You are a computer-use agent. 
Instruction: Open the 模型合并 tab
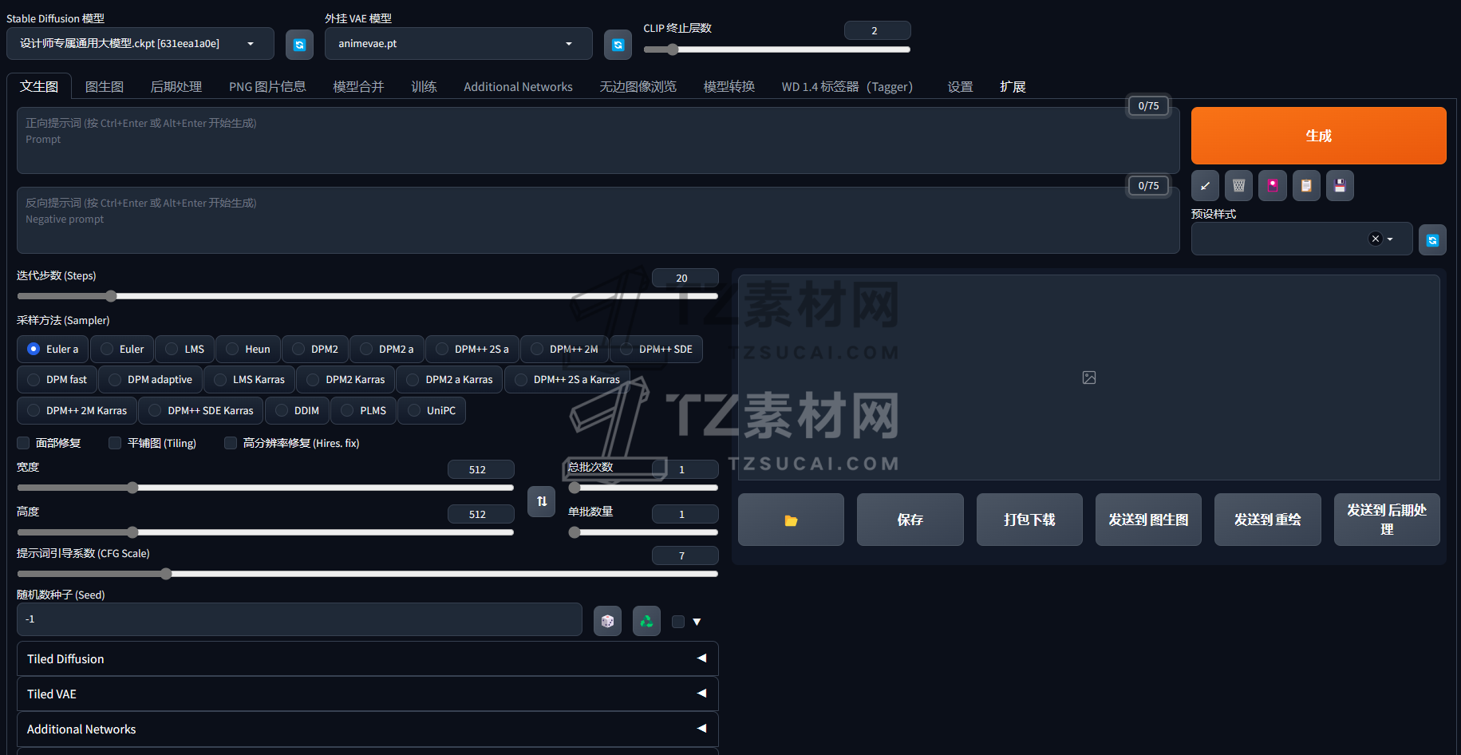pos(358,86)
